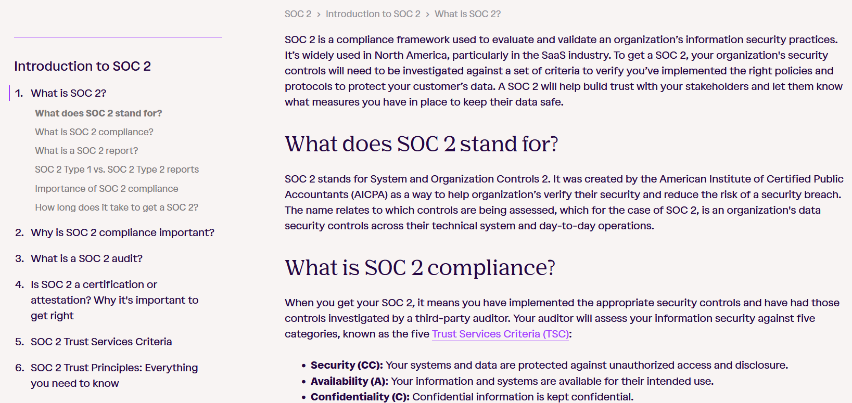This screenshot has height=403, width=852.
Task: Click the What does SOC 2 stand for? heading
Action: point(421,144)
